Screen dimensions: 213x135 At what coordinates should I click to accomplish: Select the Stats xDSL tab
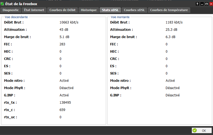coord(110,10)
